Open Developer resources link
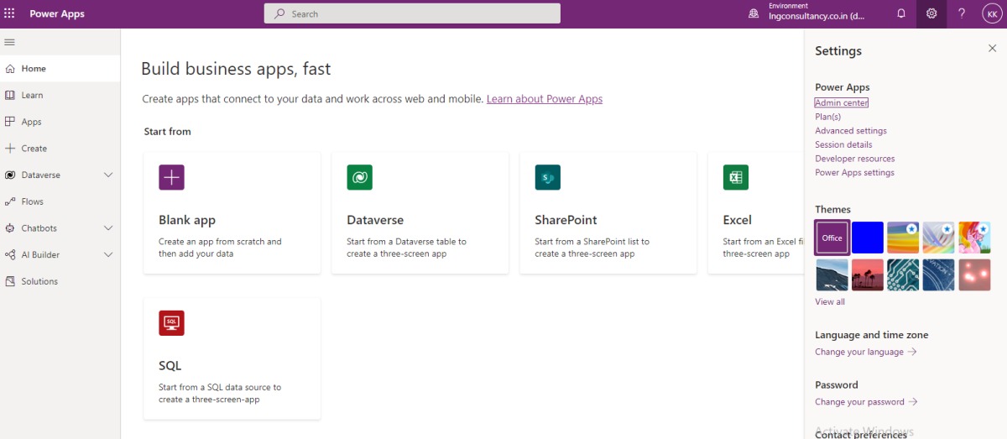The image size is (1007, 439). pos(855,159)
